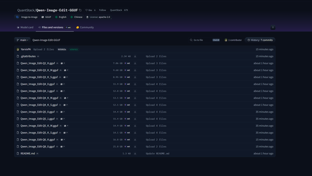The height and width of the screenshot is (176, 312).
Task: Open History: 7 commits
Action: [x=260, y=40]
